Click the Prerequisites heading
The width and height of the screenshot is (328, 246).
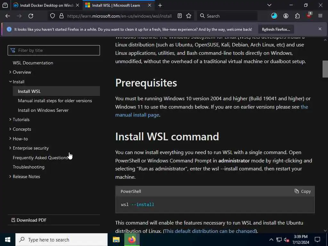tap(146, 83)
